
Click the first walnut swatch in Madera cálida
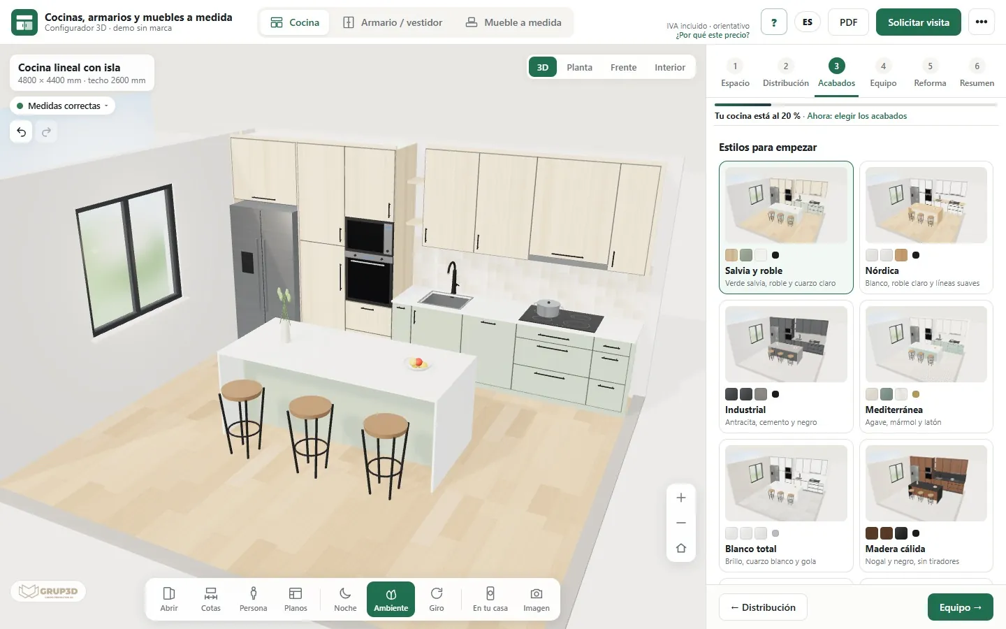[872, 533]
